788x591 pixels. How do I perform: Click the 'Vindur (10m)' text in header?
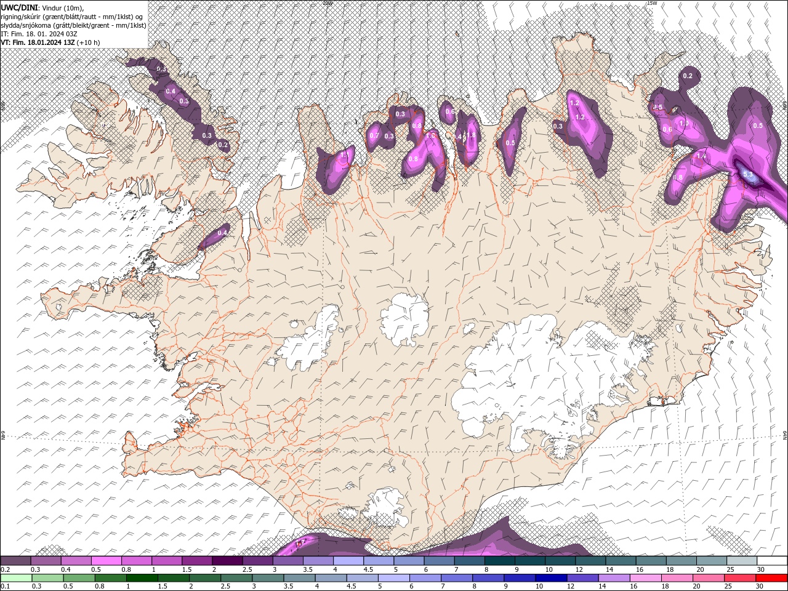pyautogui.click(x=63, y=7)
